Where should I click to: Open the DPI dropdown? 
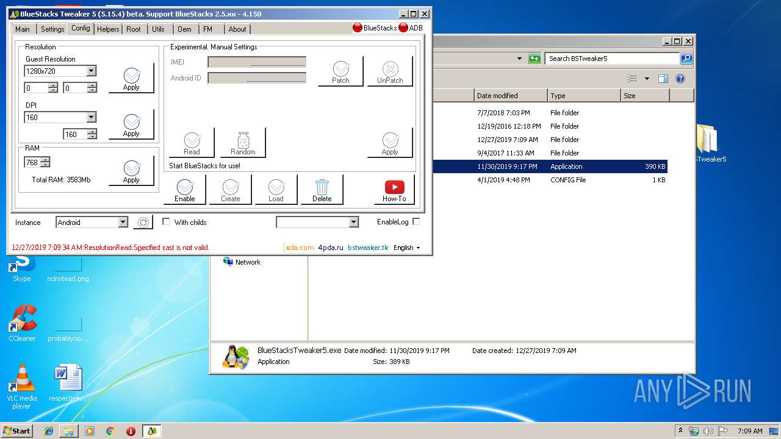(x=91, y=117)
